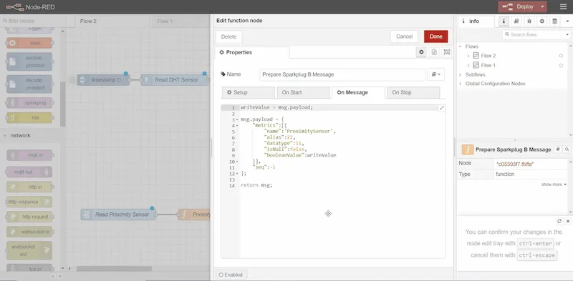Show the information sidebar icon button
The width and height of the screenshot is (573, 281).
[504, 21]
